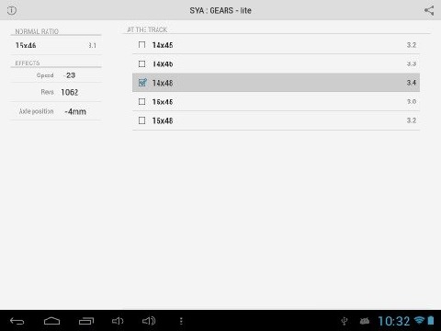Click the 14x46 row label

(x=163, y=64)
